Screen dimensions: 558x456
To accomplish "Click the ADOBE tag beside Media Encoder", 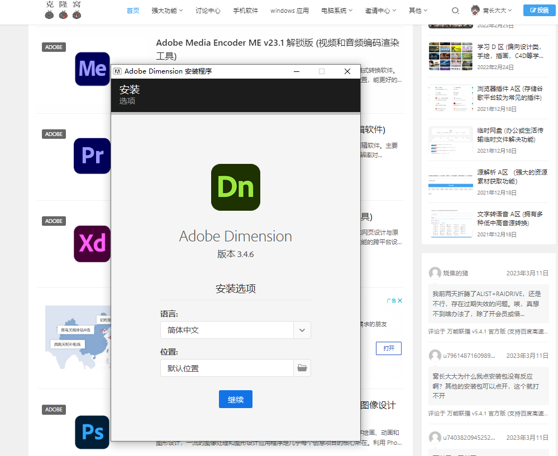I will (x=54, y=47).
